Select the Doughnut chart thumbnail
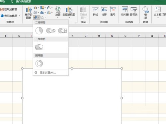The width and height of the screenshot is (166, 124). coord(39,63)
